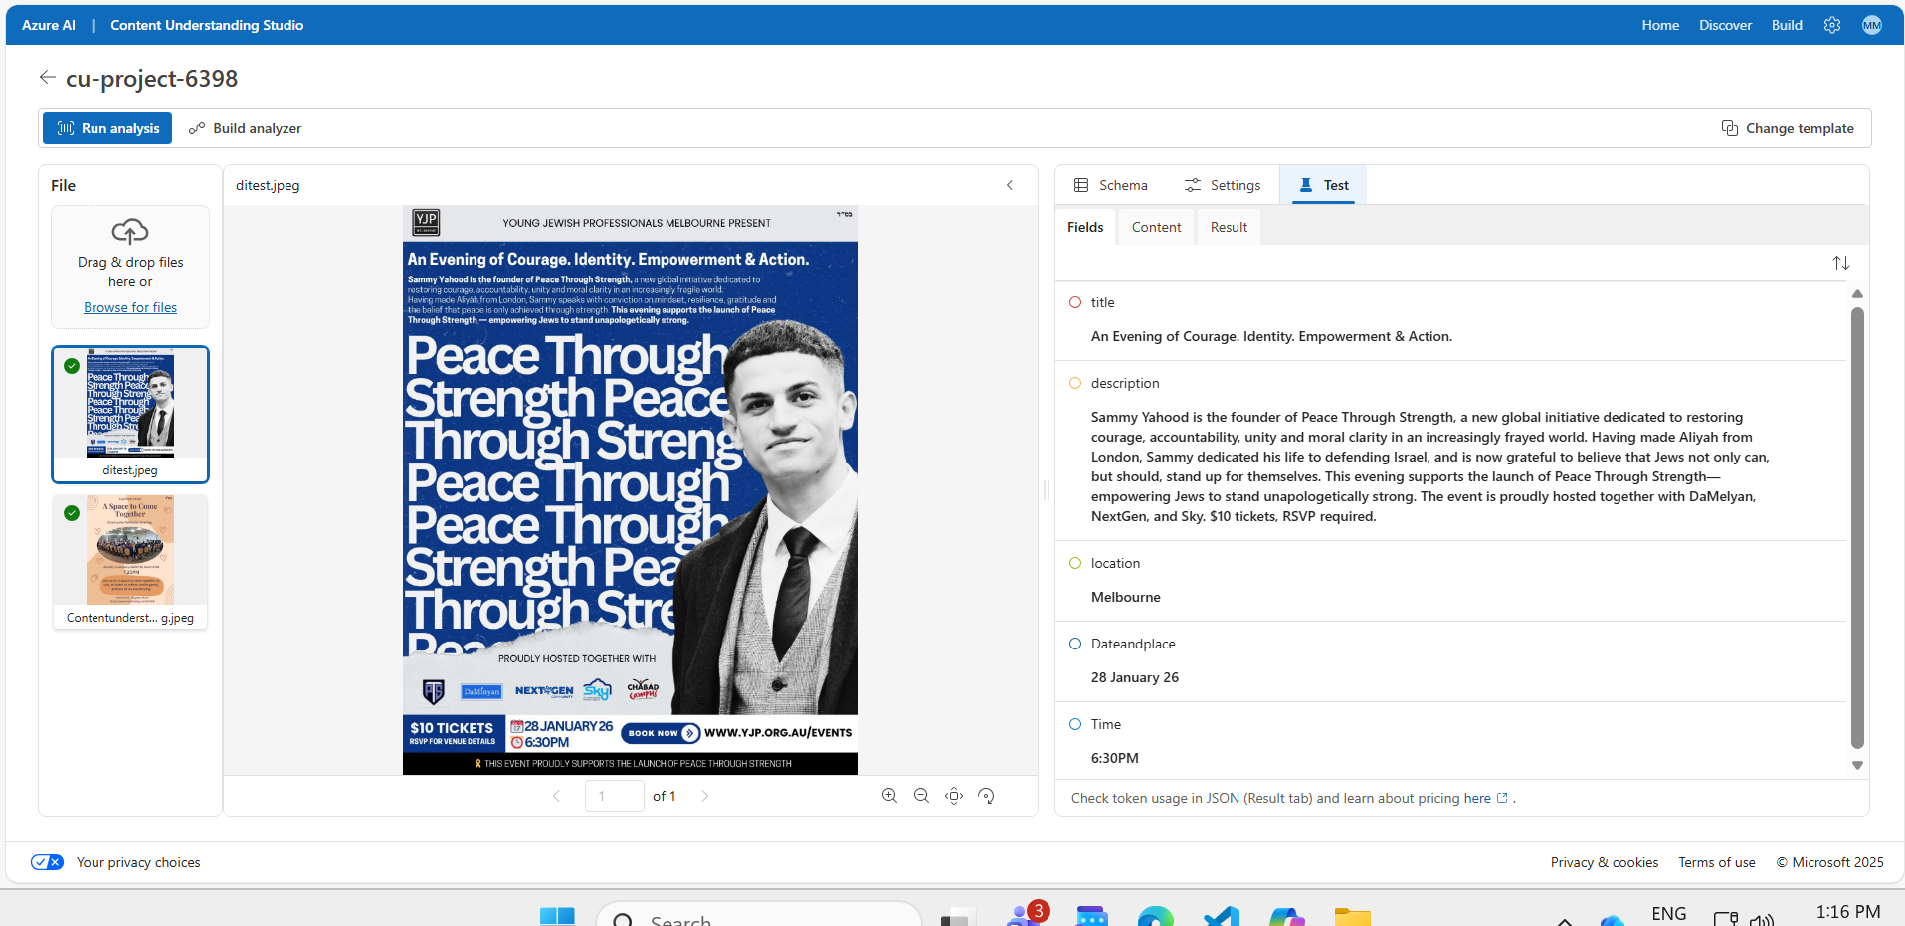The height and width of the screenshot is (926, 1905).
Task: Click the location field circle indicator
Action: (x=1075, y=563)
